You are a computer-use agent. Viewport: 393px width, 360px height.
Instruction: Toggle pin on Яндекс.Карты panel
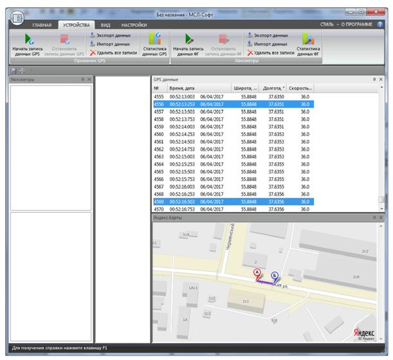[x=373, y=218]
